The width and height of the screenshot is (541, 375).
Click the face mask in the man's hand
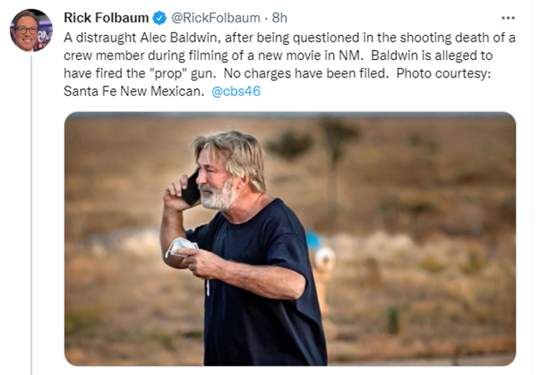(181, 248)
